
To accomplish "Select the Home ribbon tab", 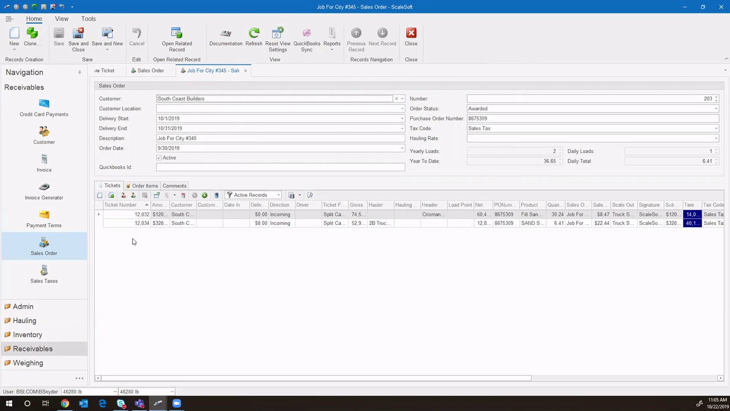I will click(x=34, y=19).
